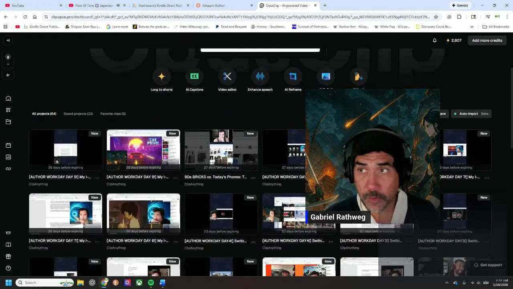Open the Shigure Soen Ryu bookmark
The width and height of the screenshot is (513, 289).
[x=83, y=27]
